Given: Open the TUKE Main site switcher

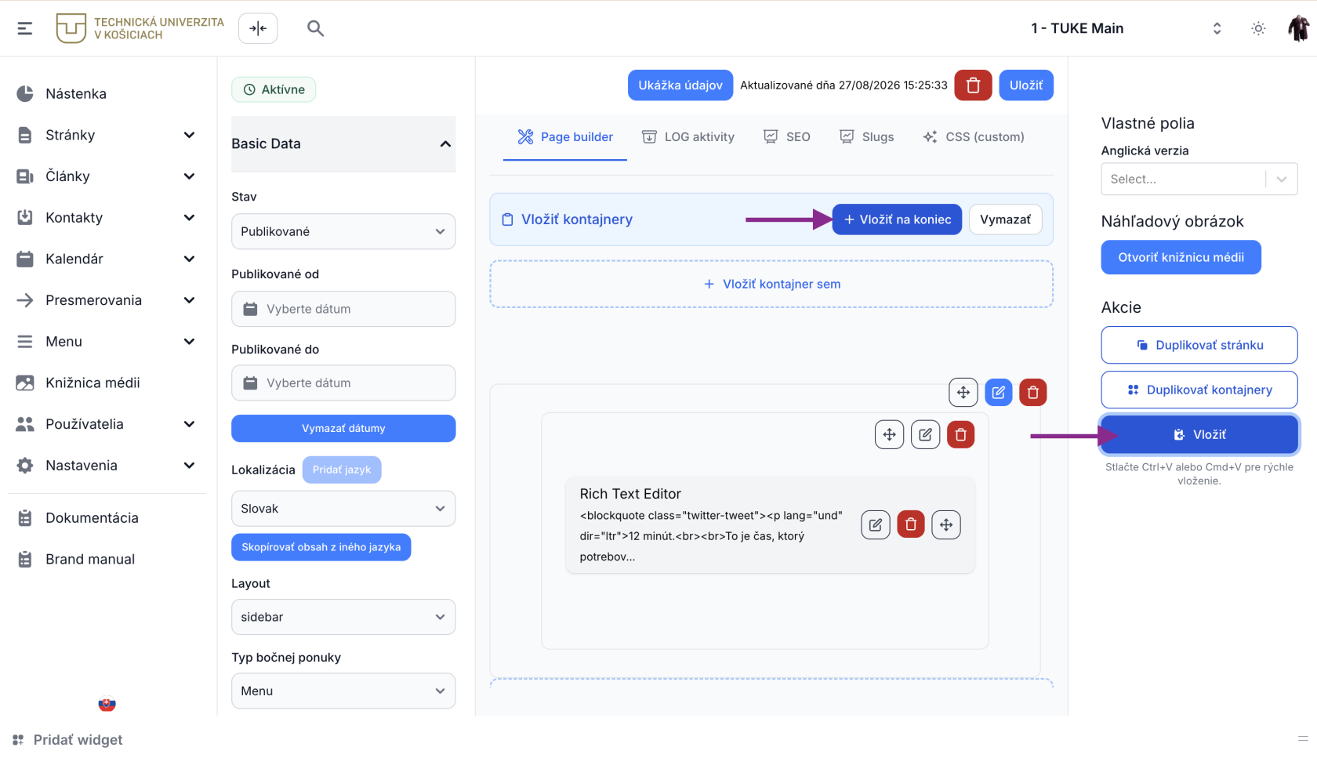Looking at the screenshot, I should coord(1127,28).
